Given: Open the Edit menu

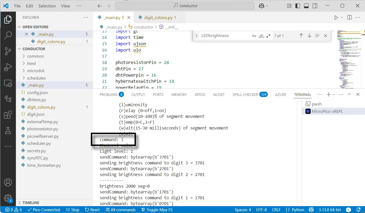Looking at the screenshot, I should (30, 6).
